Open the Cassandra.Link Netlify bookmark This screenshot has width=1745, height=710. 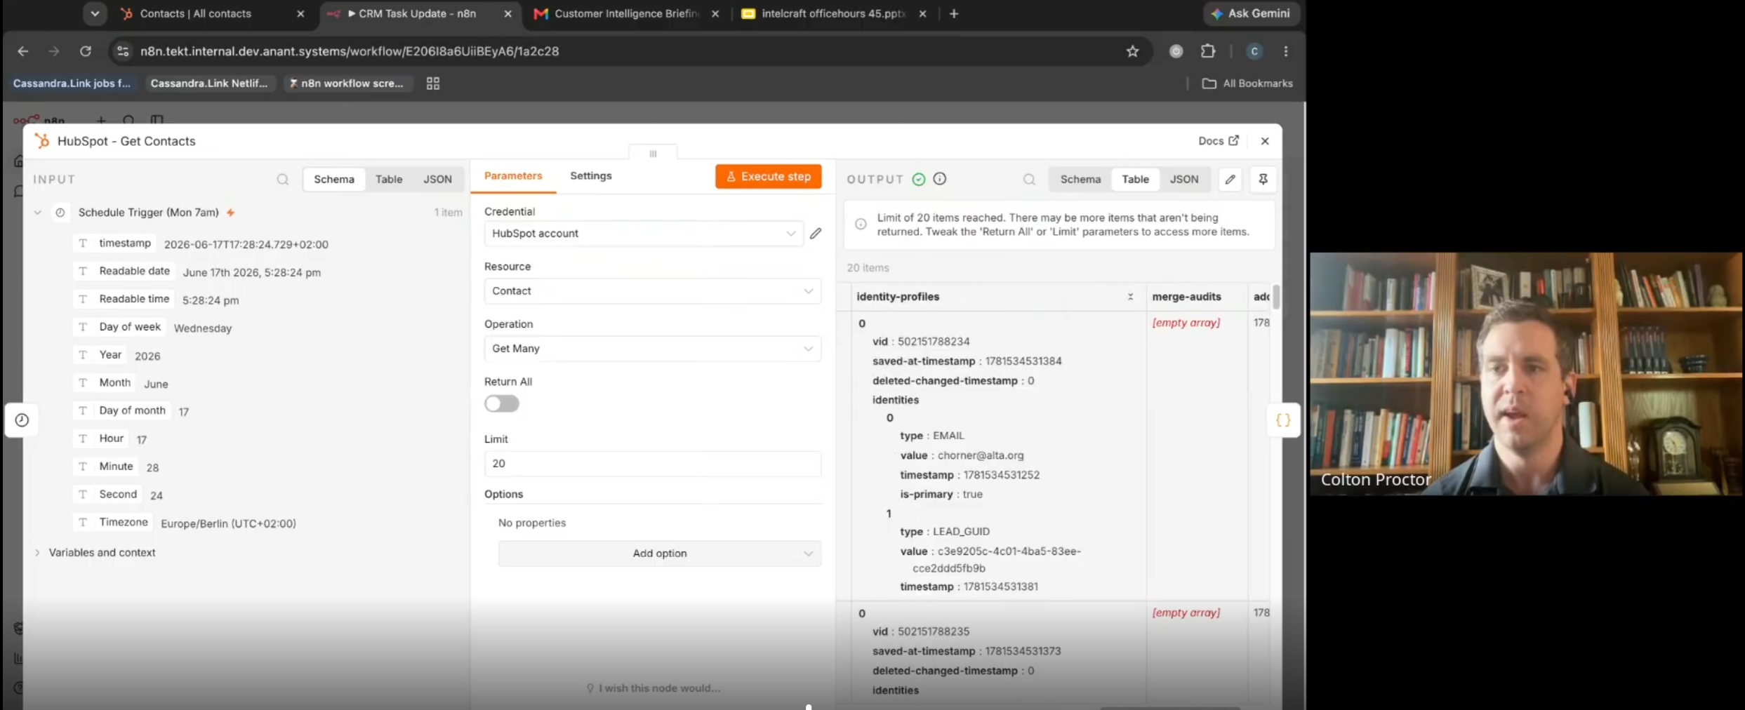[209, 83]
